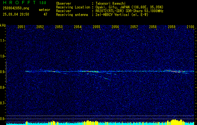Click the Receiving antenna label
This screenshot has height=125, width=197.
coord(72,15)
